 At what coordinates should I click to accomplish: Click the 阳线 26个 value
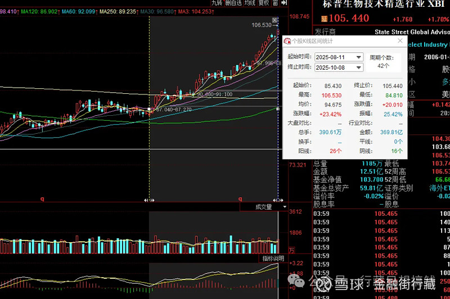335,151
